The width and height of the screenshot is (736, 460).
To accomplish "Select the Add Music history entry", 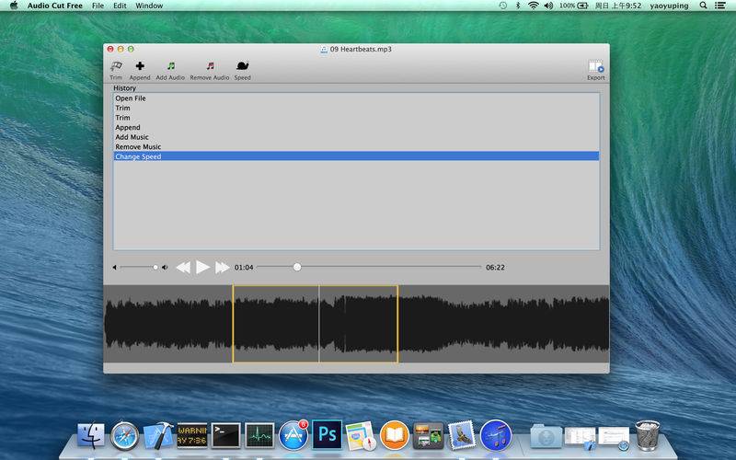I will (132, 137).
